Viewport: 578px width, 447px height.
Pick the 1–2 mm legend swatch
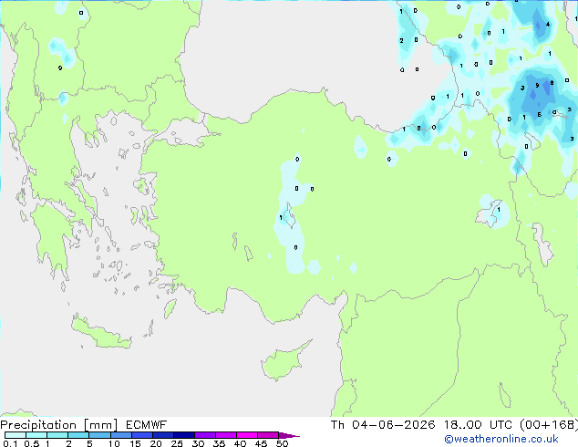(57, 435)
